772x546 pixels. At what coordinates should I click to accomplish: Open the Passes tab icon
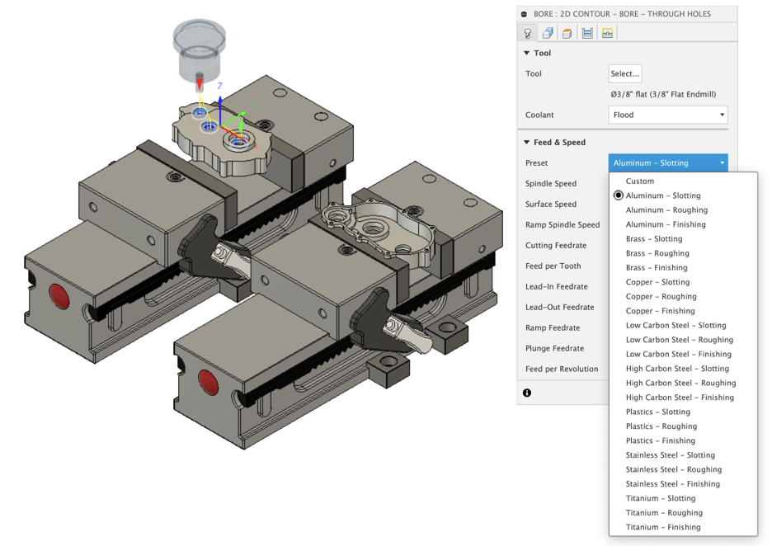[587, 34]
